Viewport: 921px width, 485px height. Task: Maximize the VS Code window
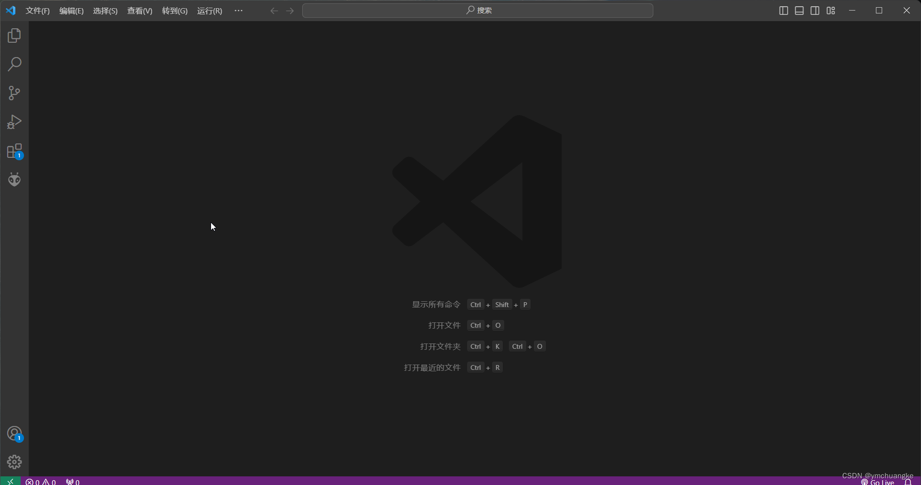pos(879,11)
